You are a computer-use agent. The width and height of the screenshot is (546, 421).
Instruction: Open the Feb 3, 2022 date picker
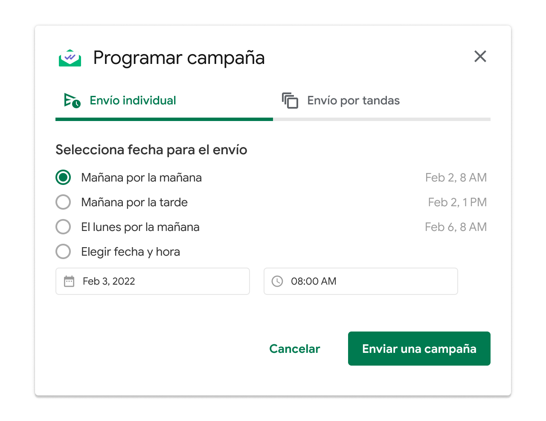tap(152, 281)
